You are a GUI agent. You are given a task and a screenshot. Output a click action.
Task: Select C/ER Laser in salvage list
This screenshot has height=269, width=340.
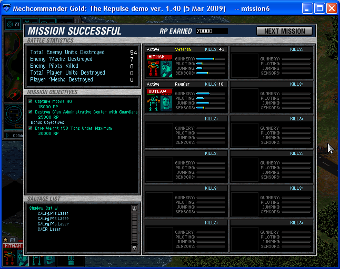49,229
